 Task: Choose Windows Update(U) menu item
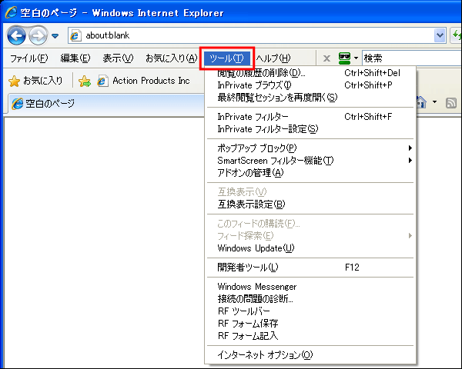coord(310,248)
